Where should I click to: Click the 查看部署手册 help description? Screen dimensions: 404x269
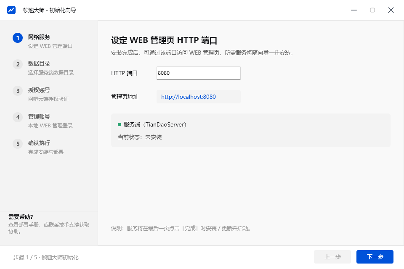pyautogui.click(x=49, y=228)
